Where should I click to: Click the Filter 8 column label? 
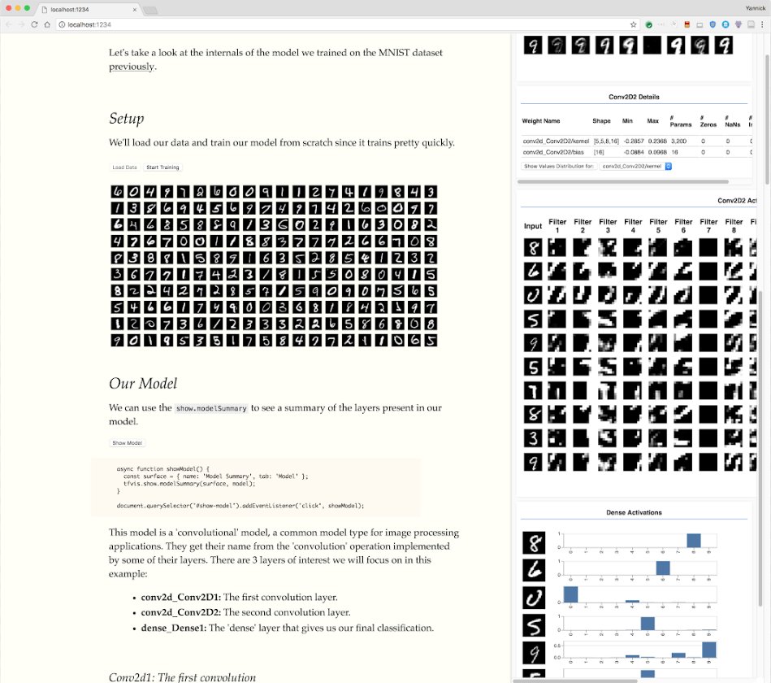[x=734, y=226]
